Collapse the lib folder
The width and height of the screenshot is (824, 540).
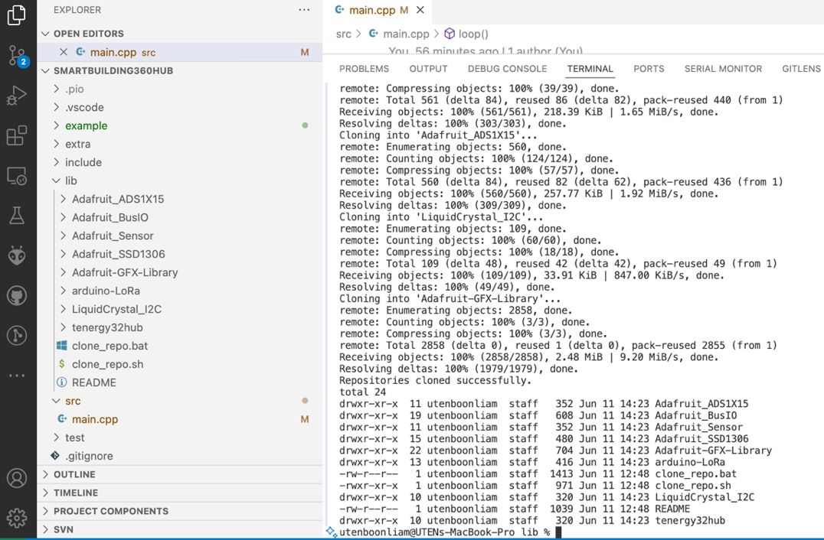[180, 181]
